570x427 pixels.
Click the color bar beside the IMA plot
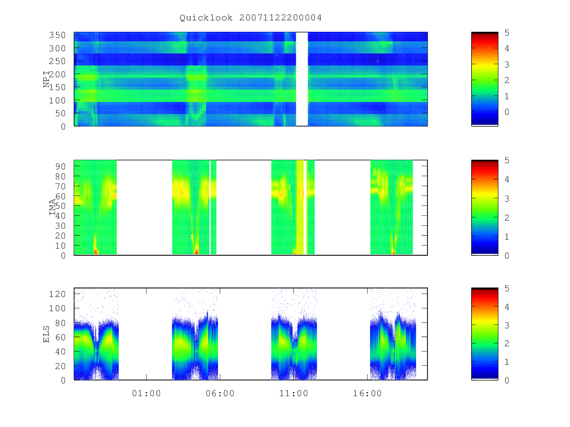[484, 207]
